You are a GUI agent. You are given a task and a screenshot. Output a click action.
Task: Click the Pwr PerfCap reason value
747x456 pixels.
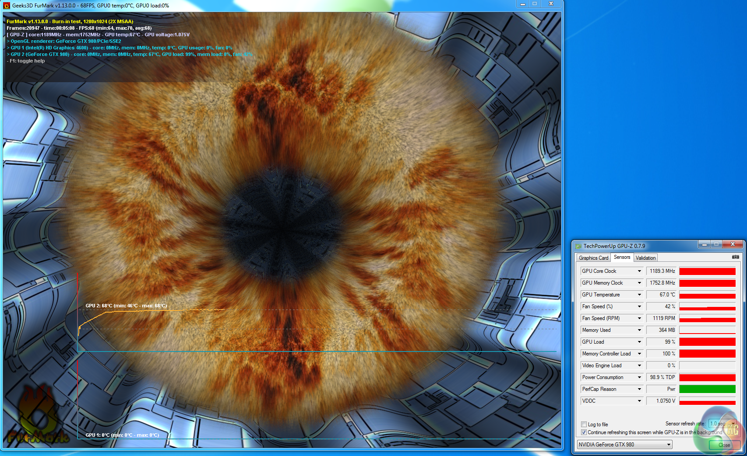coord(662,389)
